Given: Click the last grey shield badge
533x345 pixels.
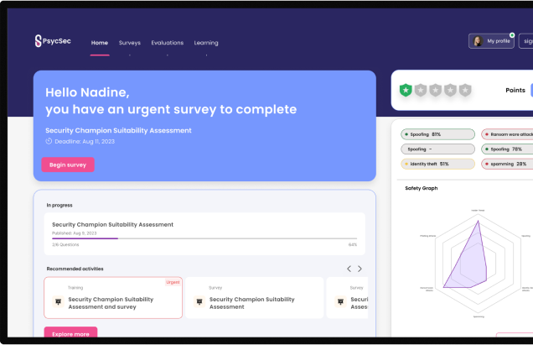Looking at the screenshot, I should (466, 90).
